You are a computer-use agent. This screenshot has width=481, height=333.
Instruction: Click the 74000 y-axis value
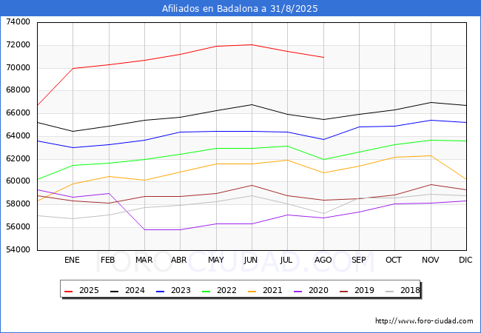18,22
